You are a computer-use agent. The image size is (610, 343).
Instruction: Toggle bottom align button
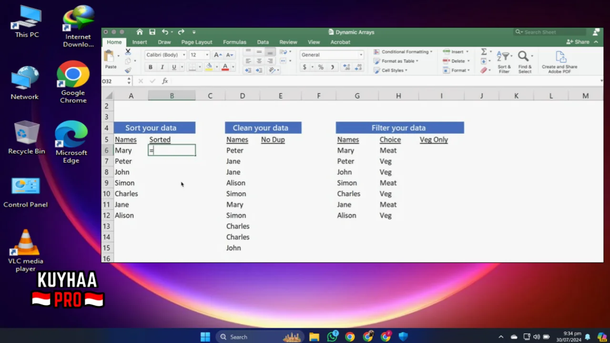pyautogui.click(x=270, y=51)
